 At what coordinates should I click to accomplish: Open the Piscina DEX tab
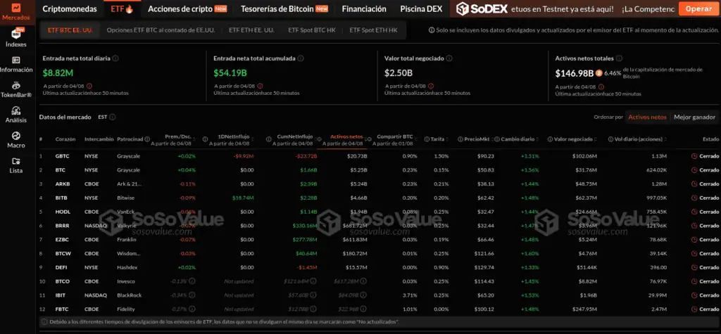[x=421, y=8]
